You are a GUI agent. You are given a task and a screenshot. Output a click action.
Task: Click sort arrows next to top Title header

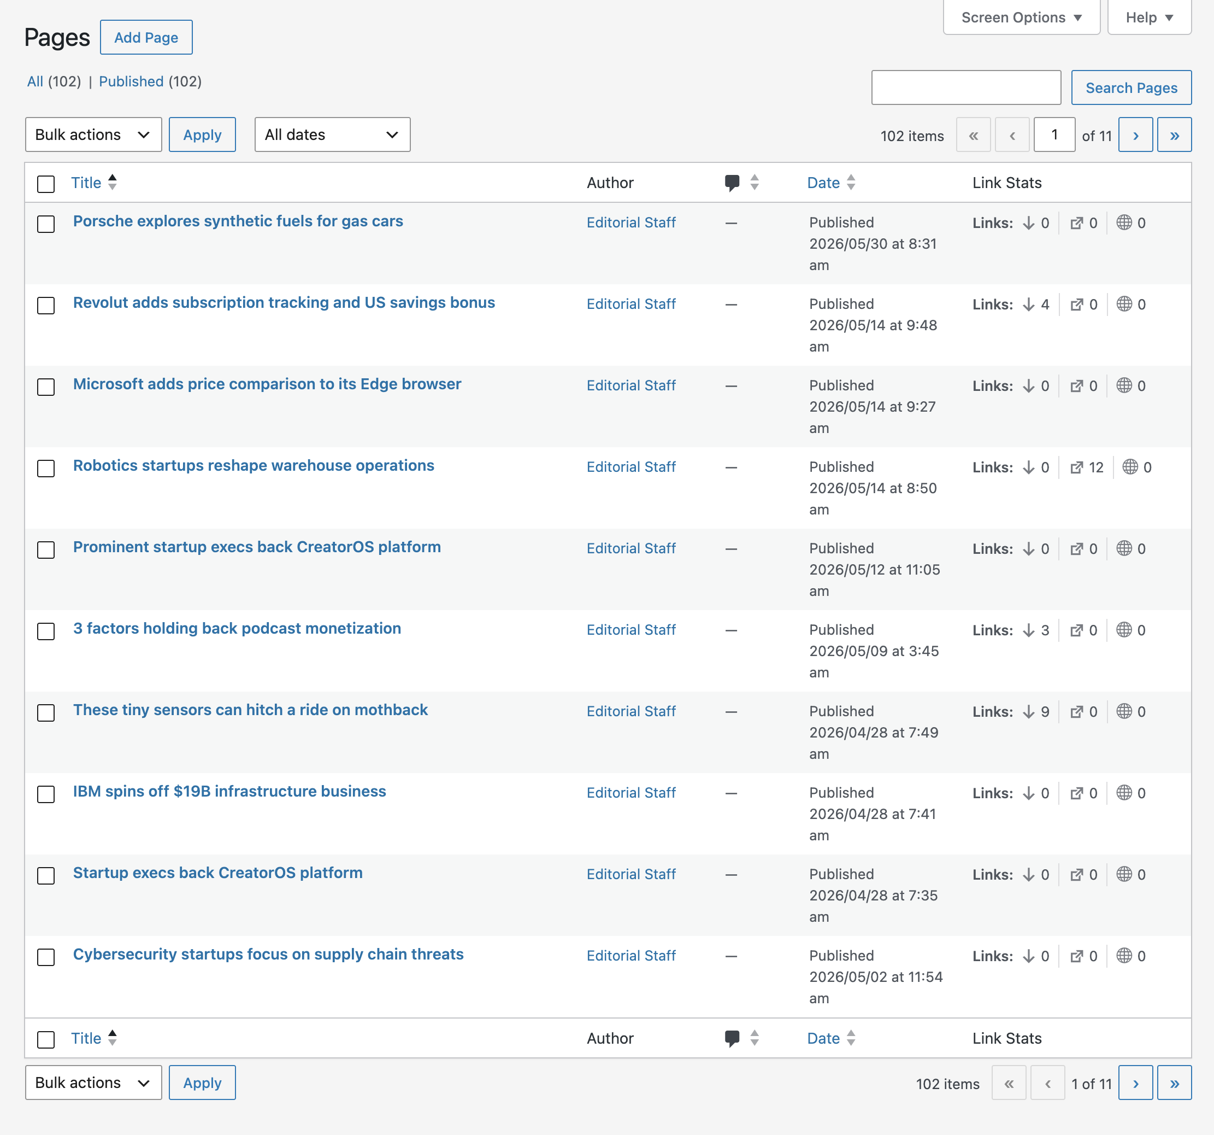[113, 183]
